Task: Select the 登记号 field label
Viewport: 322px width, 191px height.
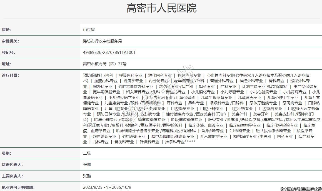Action: pyautogui.click(x=8, y=52)
